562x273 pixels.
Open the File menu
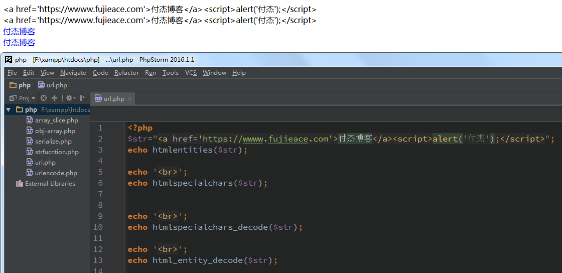pos(12,73)
